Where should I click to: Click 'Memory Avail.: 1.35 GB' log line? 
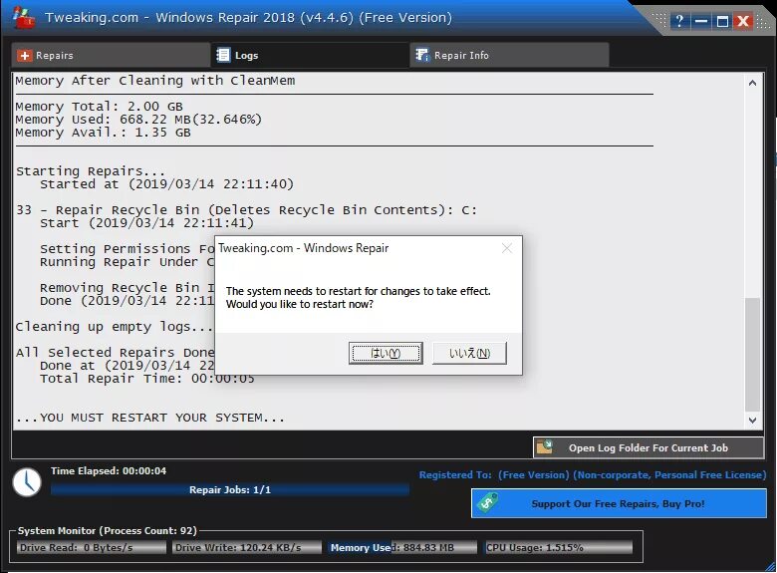click(103, 133)
